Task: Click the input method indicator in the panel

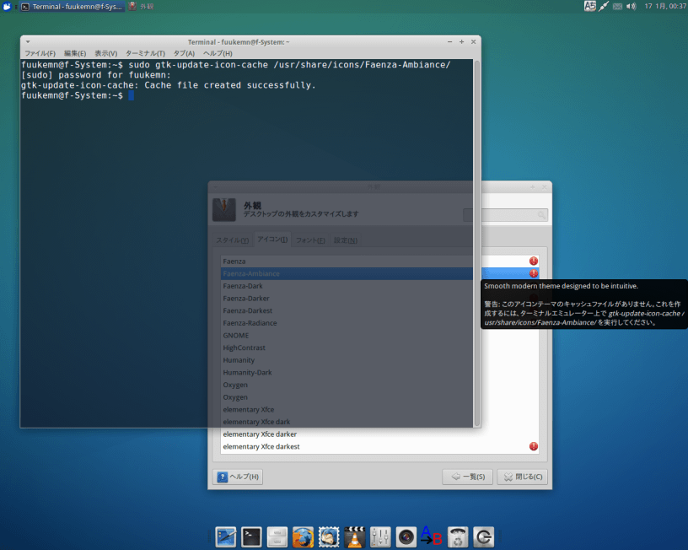Action: coord(590,6)
